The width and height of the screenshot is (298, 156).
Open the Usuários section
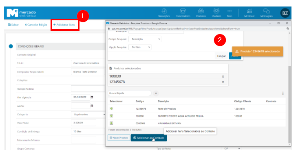[216, 13]
